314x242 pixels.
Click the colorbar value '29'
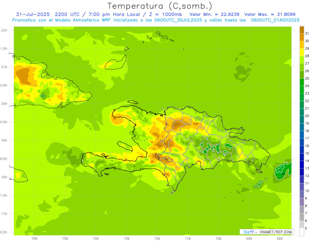307,49
